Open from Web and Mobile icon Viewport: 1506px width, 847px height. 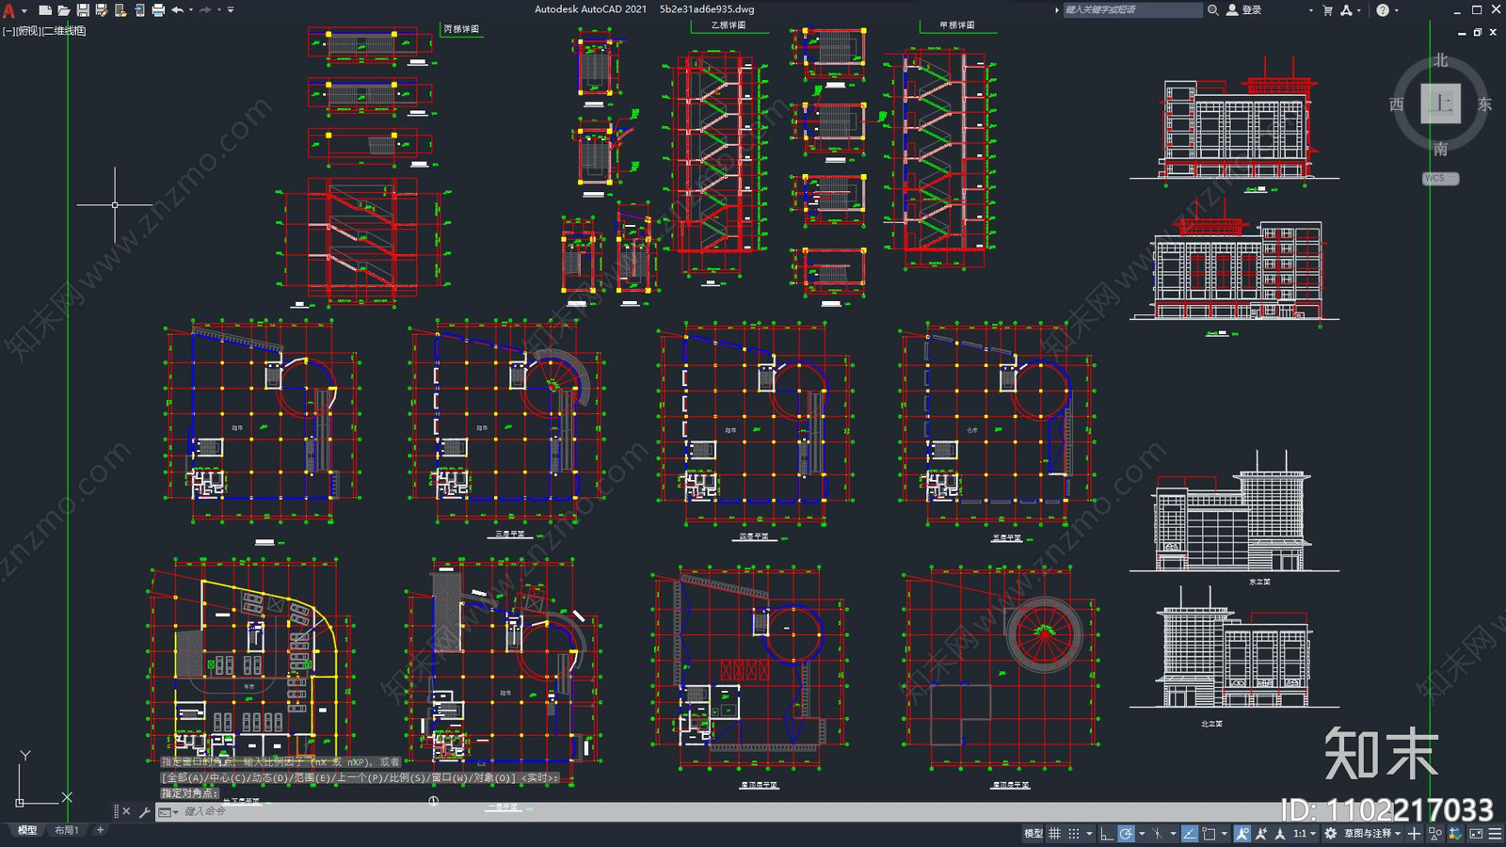[x=120, y=9]
